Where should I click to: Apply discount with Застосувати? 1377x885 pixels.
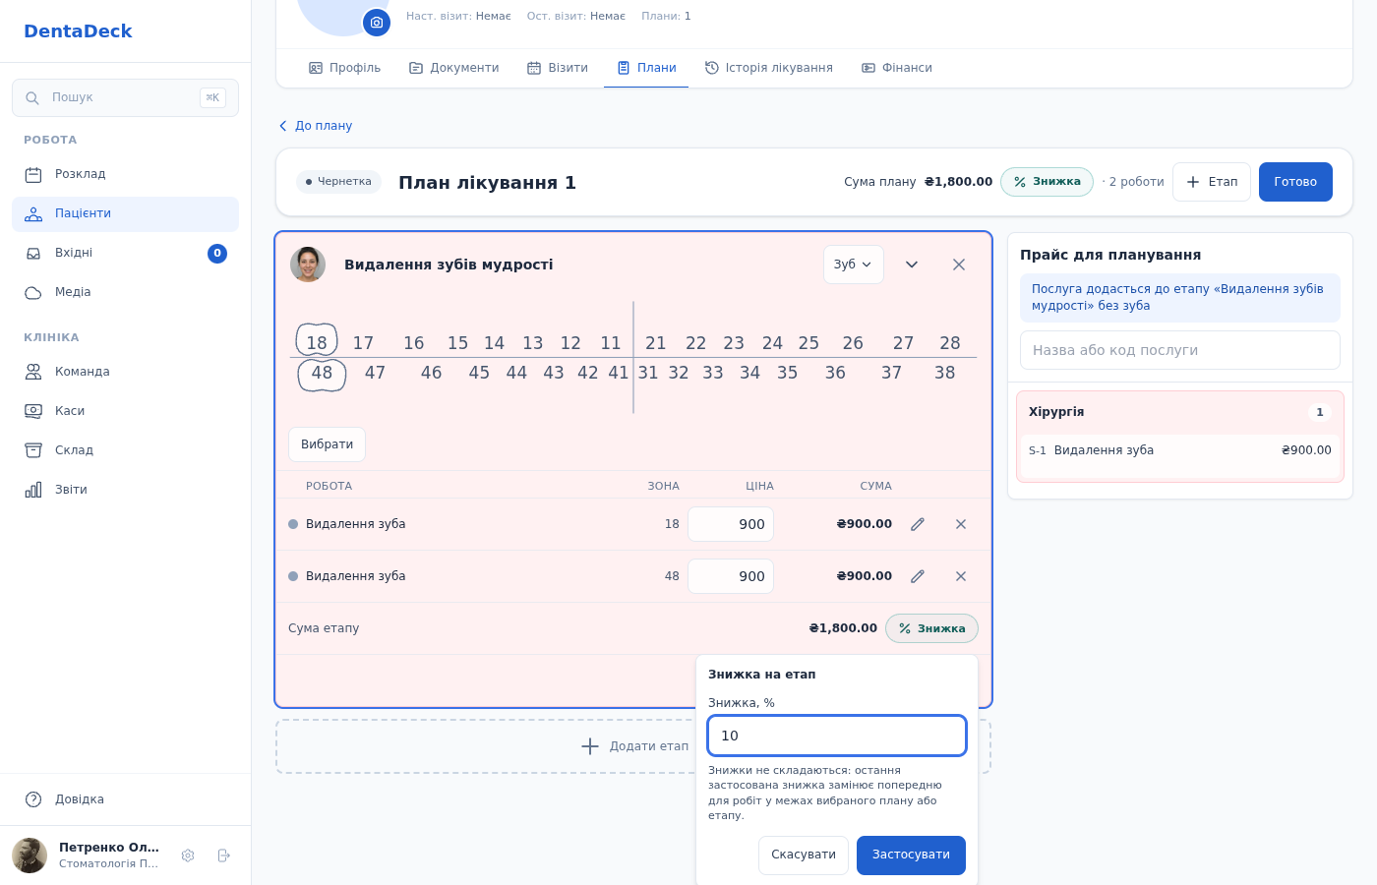coord(911,855)
